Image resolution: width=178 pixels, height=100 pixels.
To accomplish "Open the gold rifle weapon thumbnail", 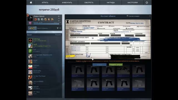I will pos(32,28).
